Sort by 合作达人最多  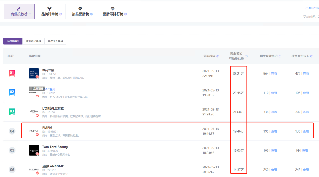(55, 41)
